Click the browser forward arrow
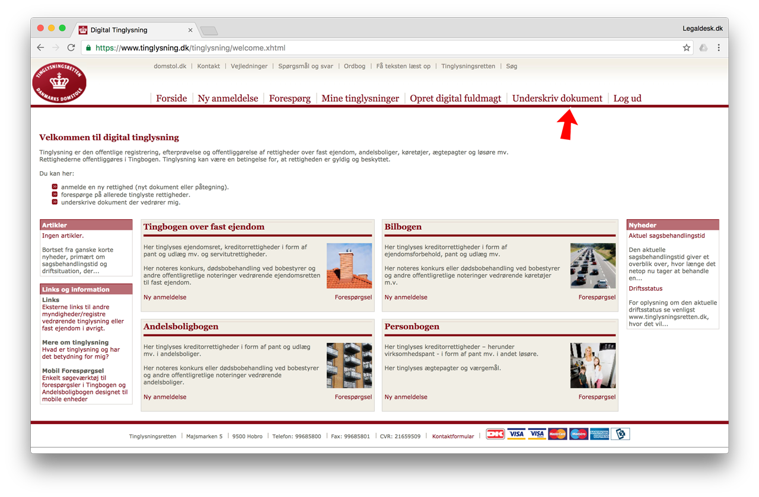 [x=56, y=48]
